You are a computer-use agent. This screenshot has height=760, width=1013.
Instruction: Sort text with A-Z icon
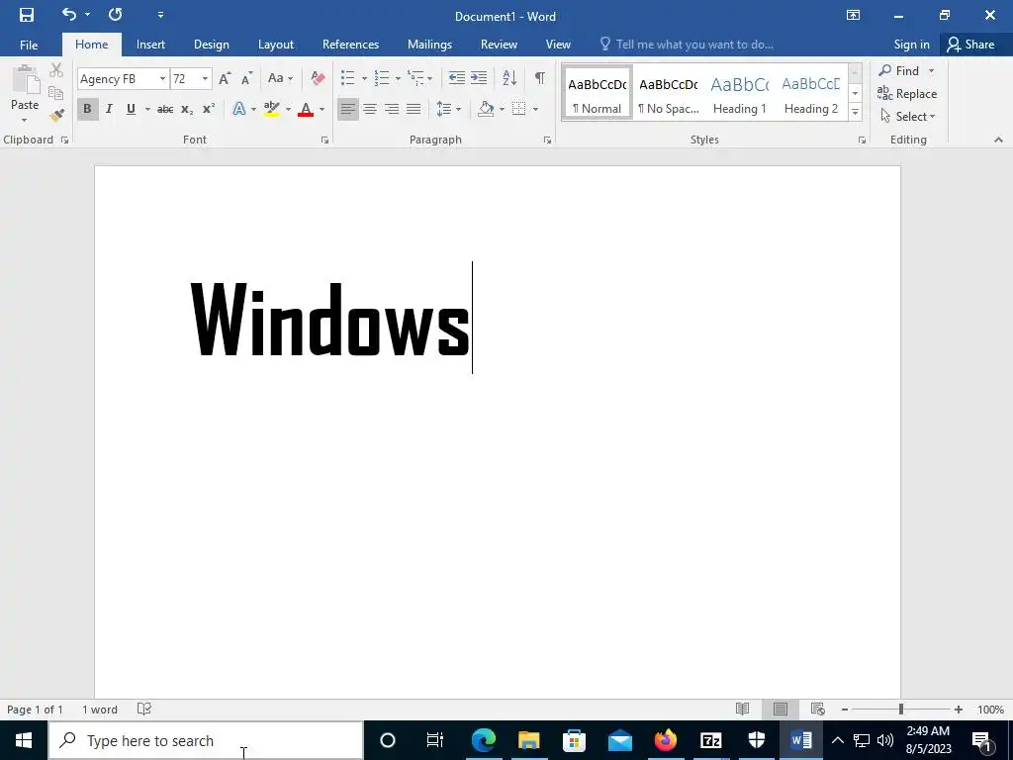[x=509, y=78]
